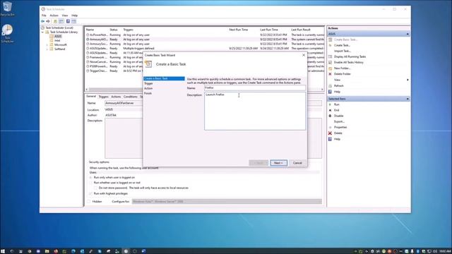The image size is (452, 254).
Task: Click the Refresh icon in Actions pane
Action: (331, 86)
